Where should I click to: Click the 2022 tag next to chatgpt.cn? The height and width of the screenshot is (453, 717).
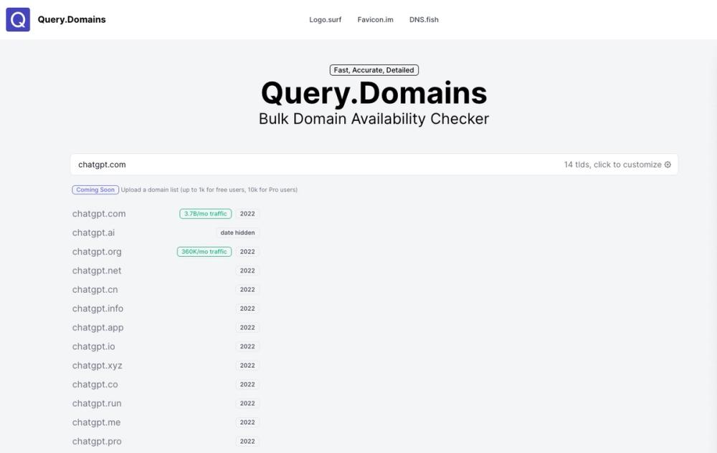(247, 290)
